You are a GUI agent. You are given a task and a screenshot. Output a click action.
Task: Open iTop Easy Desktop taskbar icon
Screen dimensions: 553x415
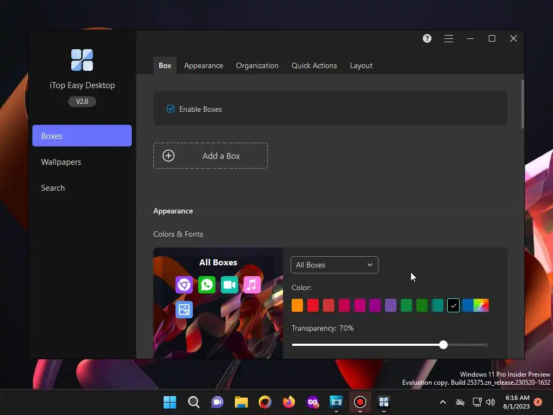(x=384, y=402)
